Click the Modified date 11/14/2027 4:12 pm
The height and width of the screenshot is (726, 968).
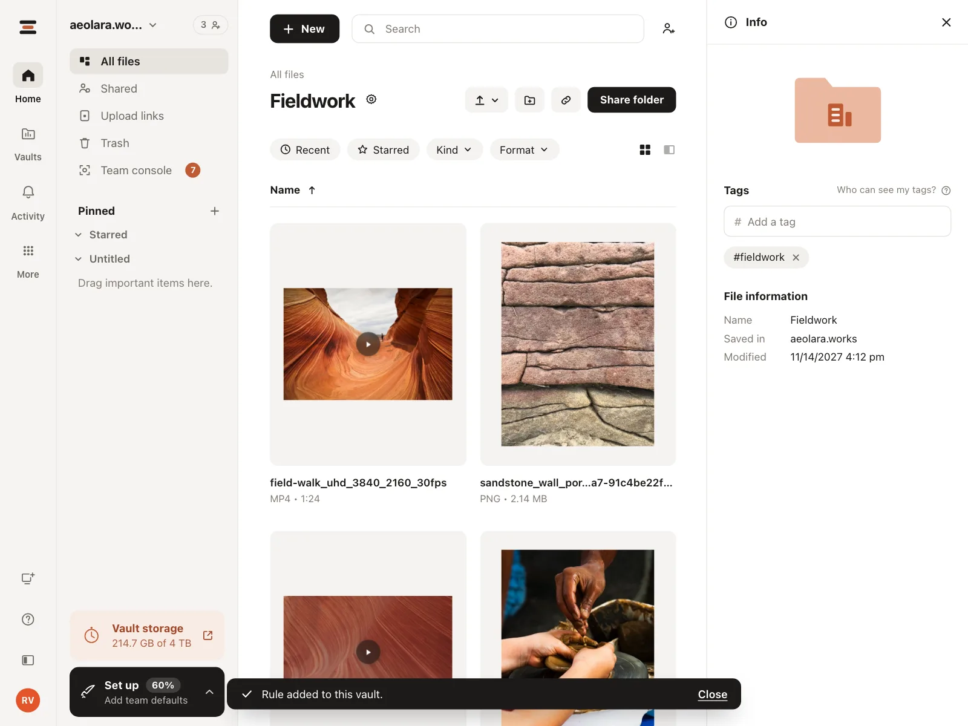[x=837, y=357]
